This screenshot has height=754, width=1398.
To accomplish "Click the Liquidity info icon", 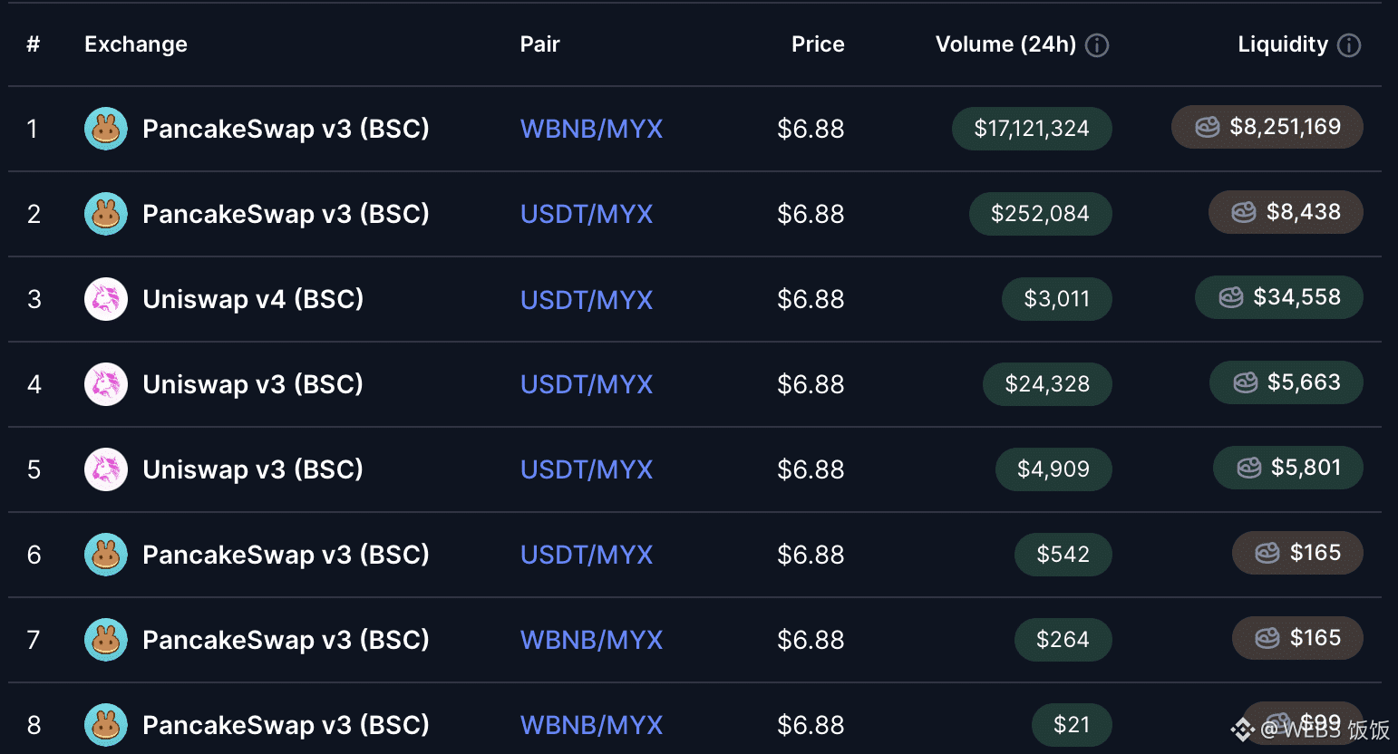I will click(x=1349, y=45).
